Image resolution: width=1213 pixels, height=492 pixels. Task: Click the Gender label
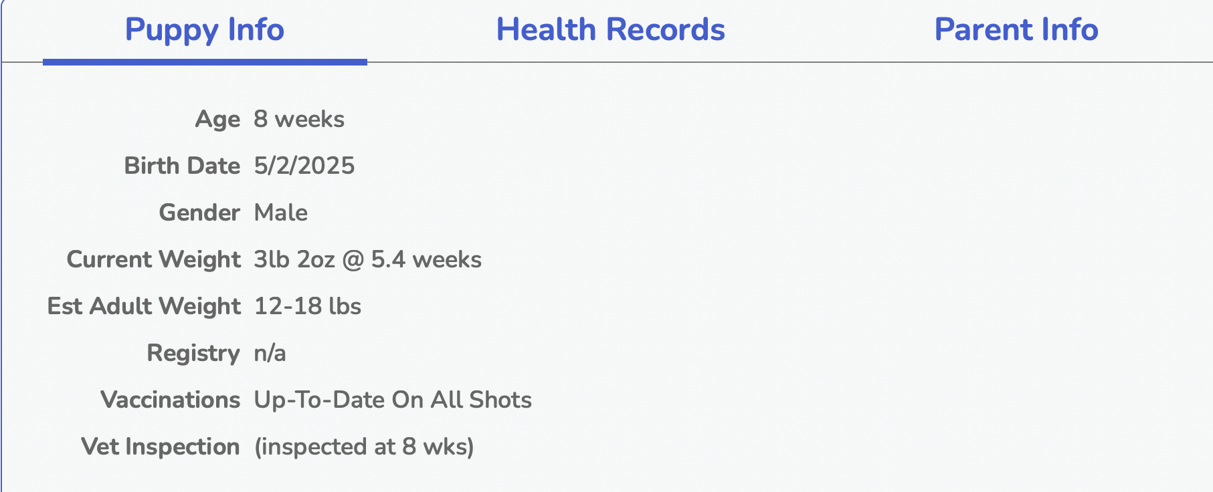pos(199,213)
